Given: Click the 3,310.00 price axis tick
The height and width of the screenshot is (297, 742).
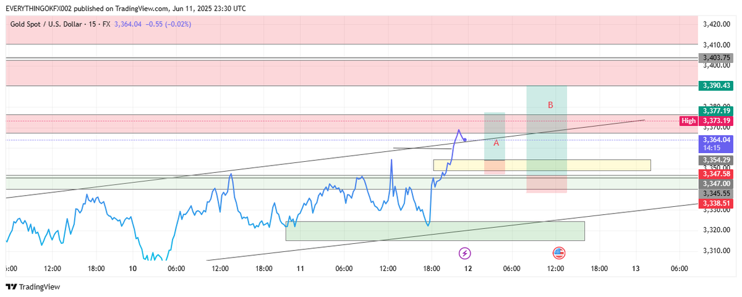Looking at the screenshot, I should [x=717, y=250].
